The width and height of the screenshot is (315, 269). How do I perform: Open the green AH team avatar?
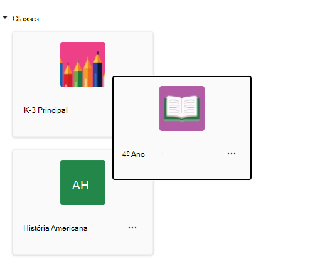[83, 182]
